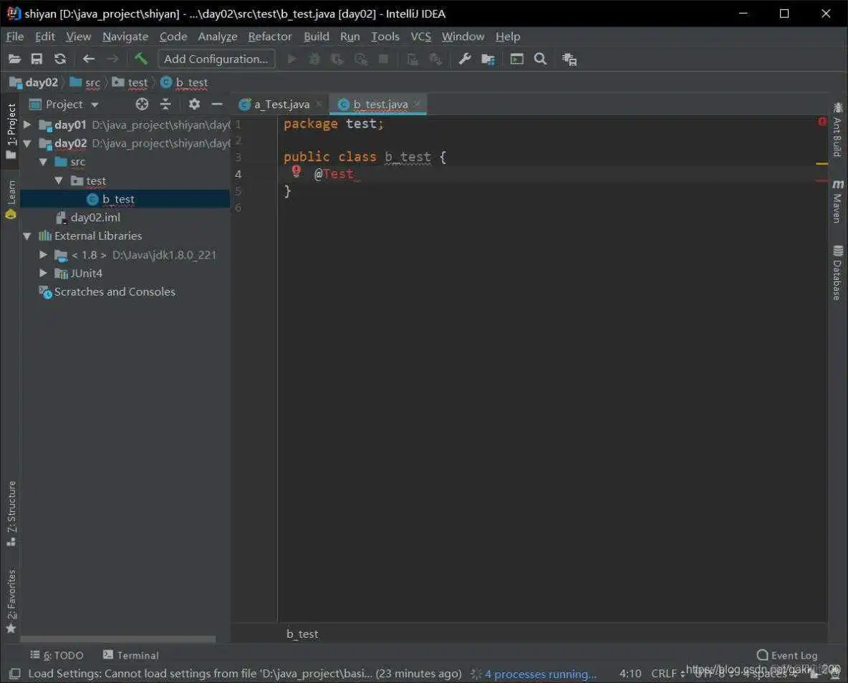The height and width of the screenshot is (683, 848).
Task: Click the 4 processes running link
Action: point(541,674)
